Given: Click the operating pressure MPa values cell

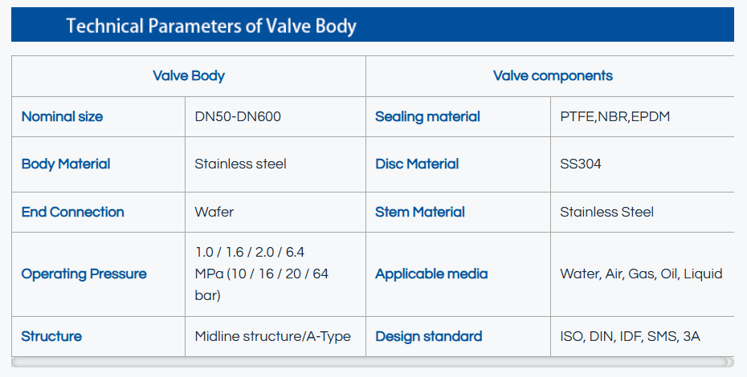Looking at the screenshot, I should click(262, 274).
